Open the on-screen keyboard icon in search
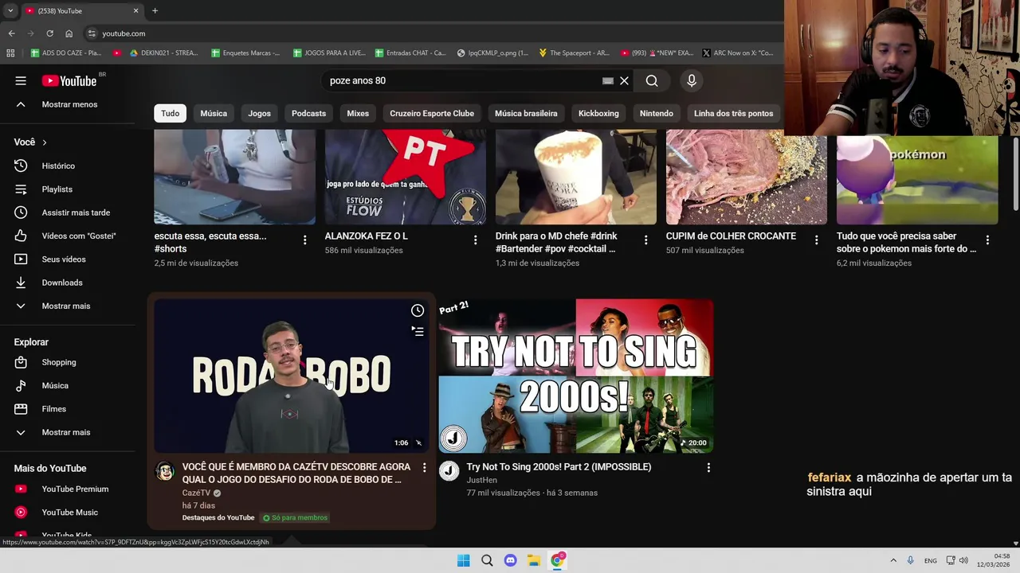The height and width of the screenshot is (573, 1020). tap(608, 80)
